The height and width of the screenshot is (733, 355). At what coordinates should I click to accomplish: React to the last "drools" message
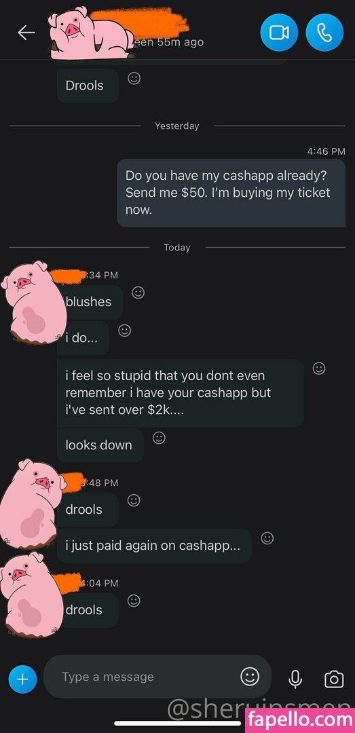click(134, 601)
